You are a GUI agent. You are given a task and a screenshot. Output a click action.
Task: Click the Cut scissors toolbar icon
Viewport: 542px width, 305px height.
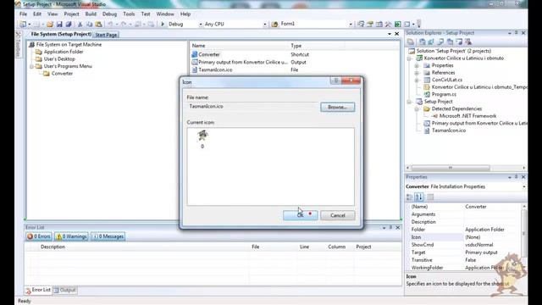(80, 25)
